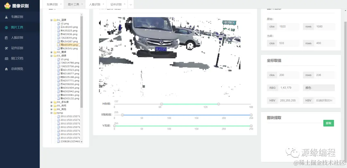Click file icon beside 云A1B1H3.png
Viewport: 347px width, 168px height.
(58, 27)
